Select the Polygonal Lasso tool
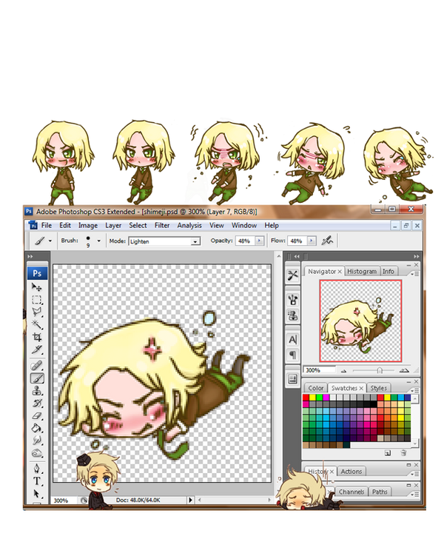 pos(37,312)
